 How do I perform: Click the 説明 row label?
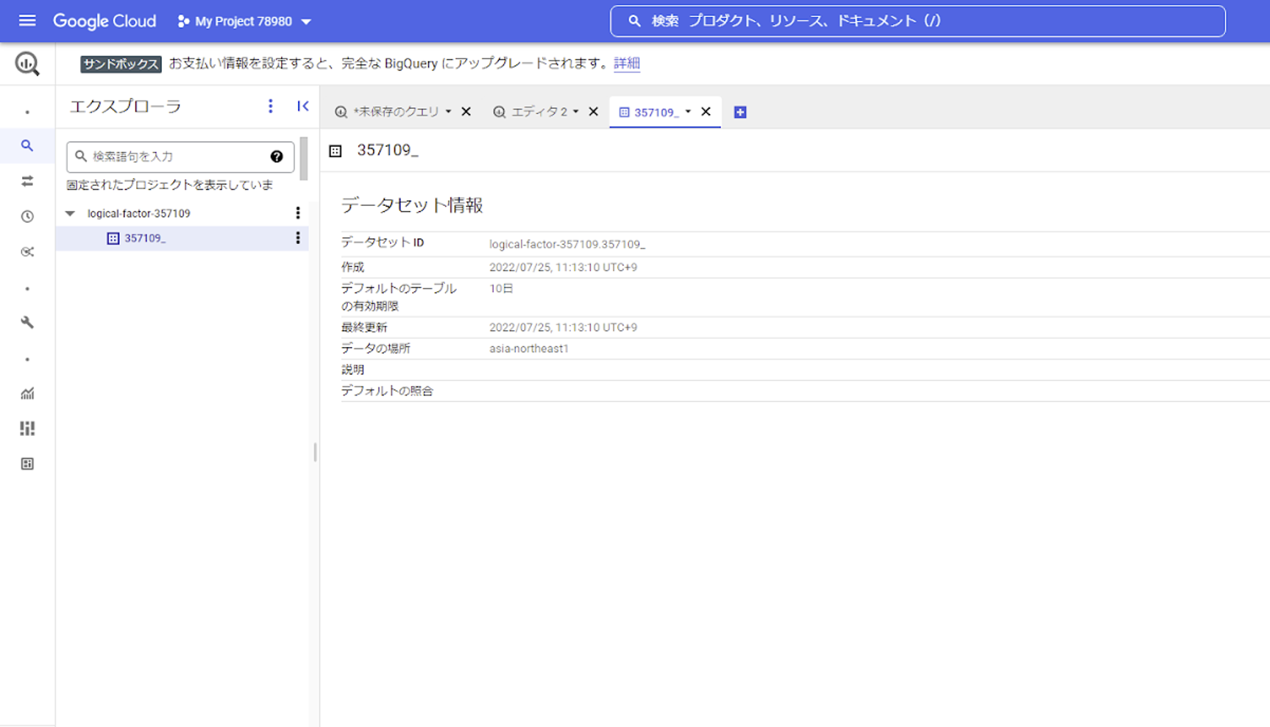pos(352,370)
